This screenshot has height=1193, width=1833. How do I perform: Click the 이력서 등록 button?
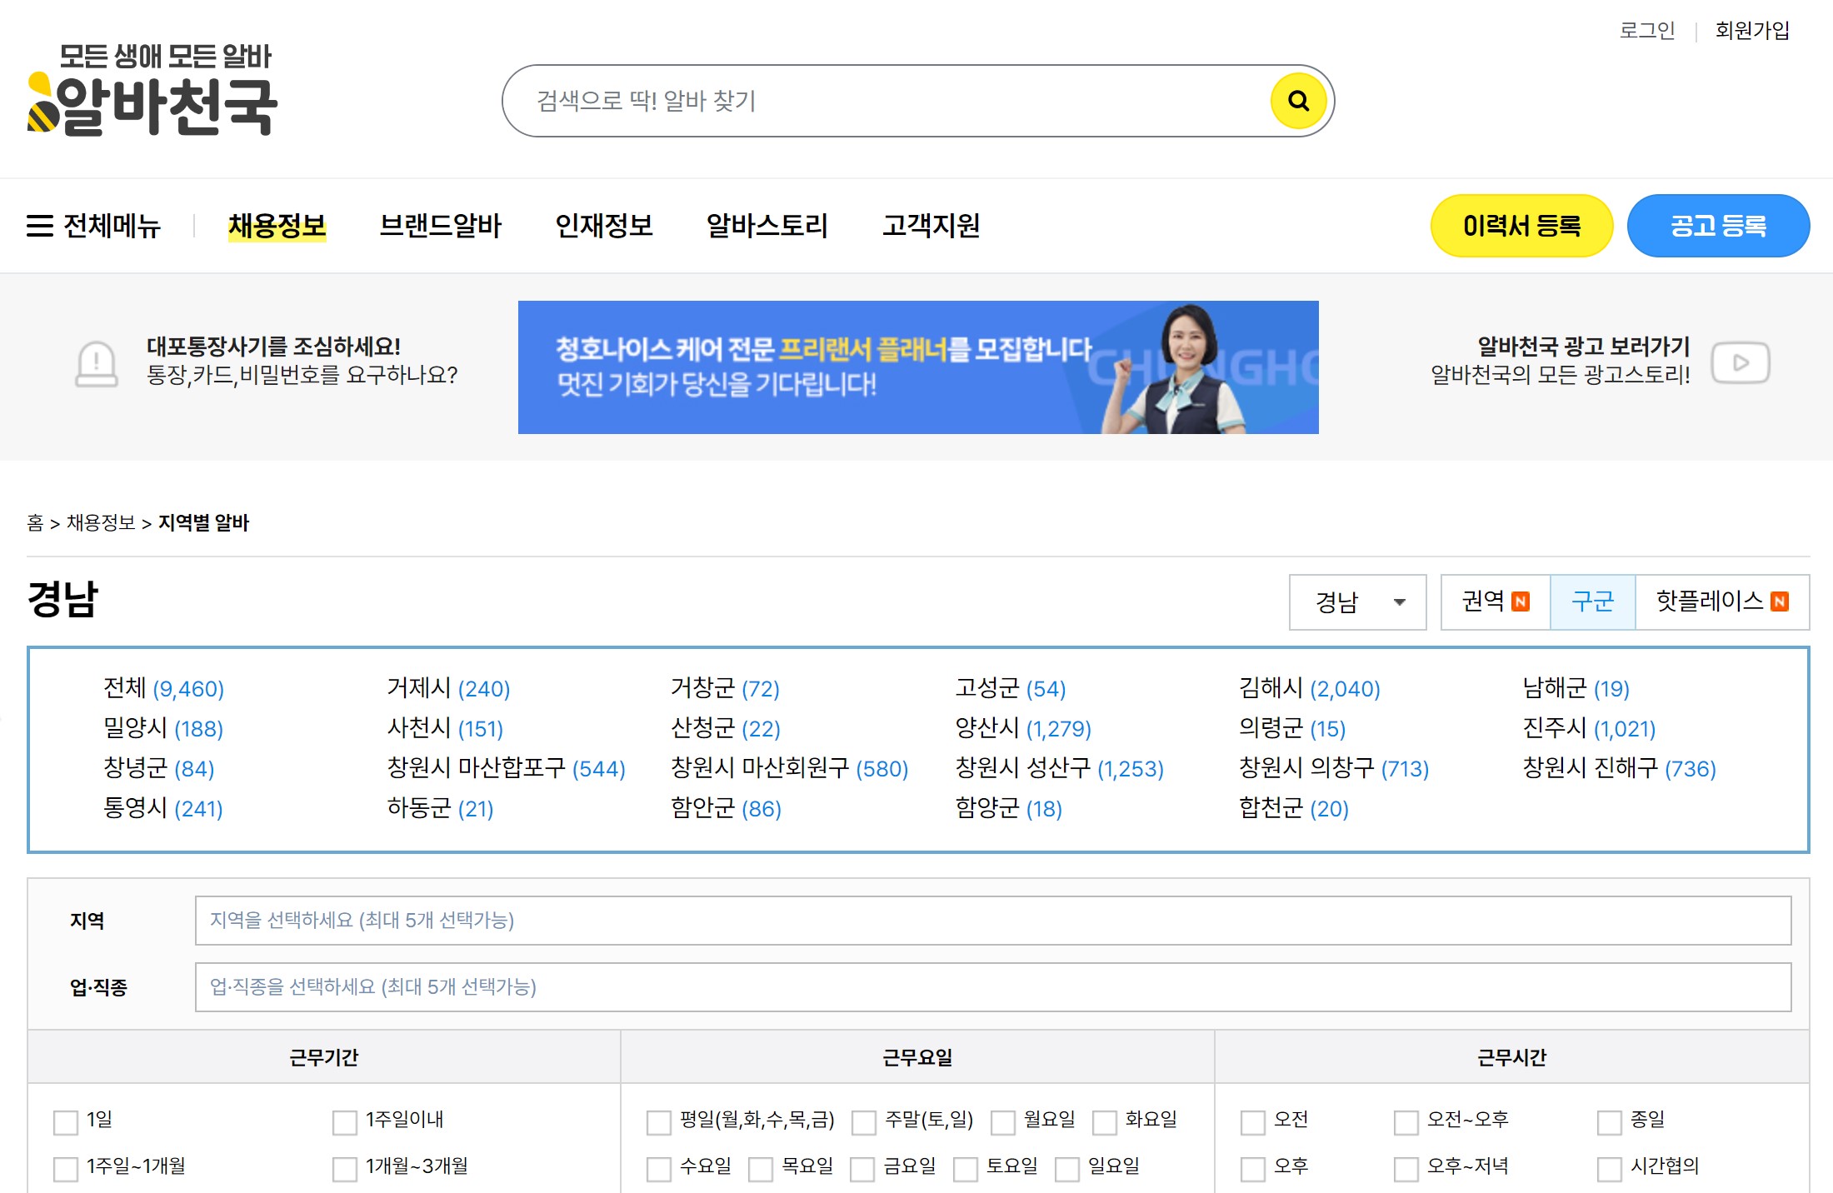tap(1521, 226)
